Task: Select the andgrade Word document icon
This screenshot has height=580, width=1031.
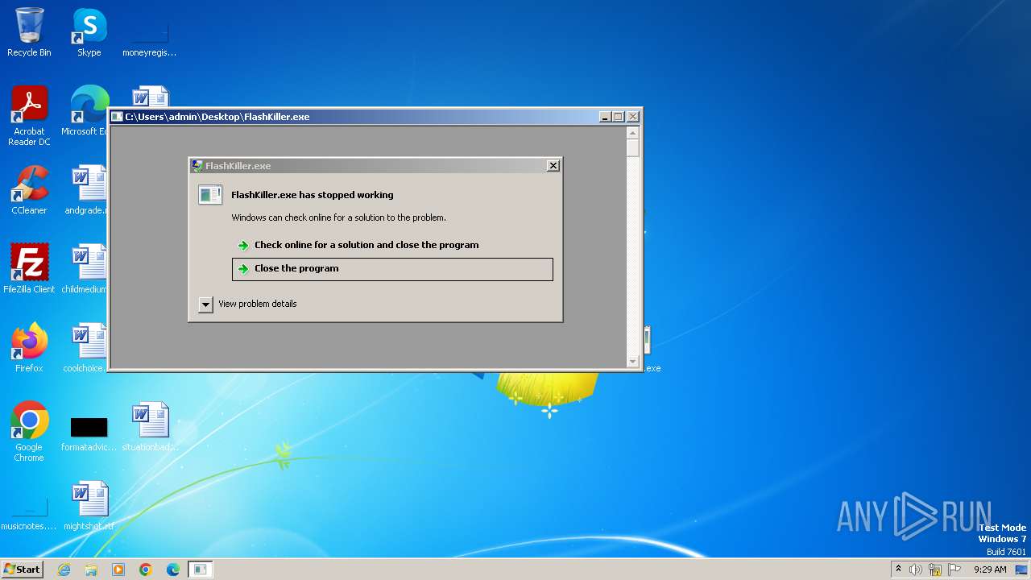Action: tap(87, 190)
